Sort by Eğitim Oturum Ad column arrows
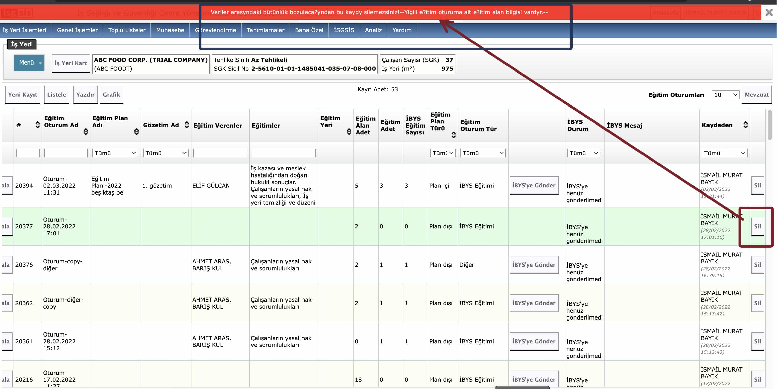Viewport: 777px width, 389px height. [86, 132]
